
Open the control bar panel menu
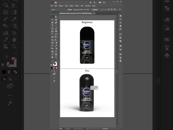point(120,9)
